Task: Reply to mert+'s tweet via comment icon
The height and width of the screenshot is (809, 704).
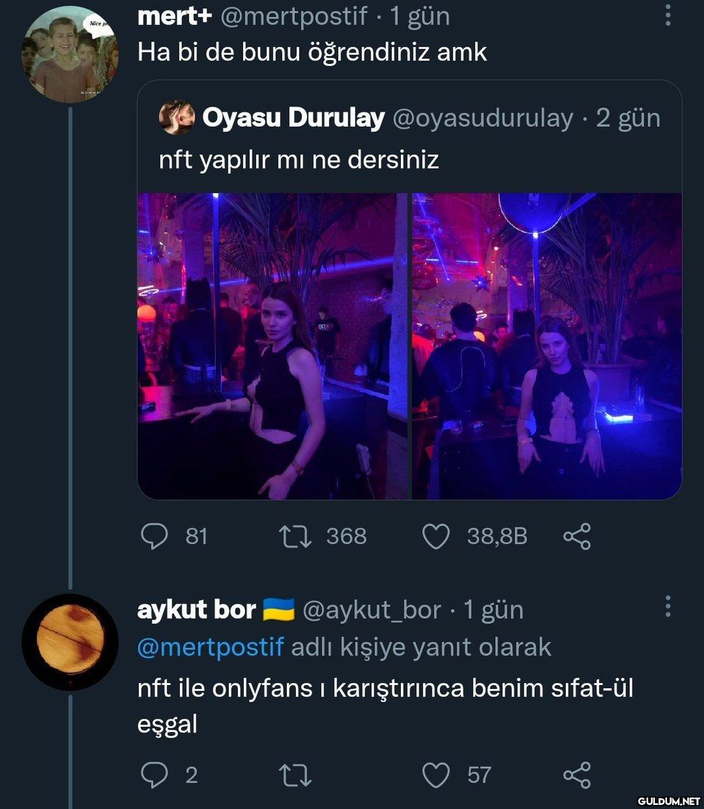Action: (x=154, y=536)
